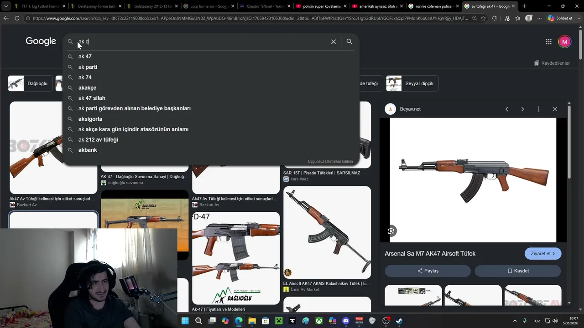Viewport: 584px width, 328px height.
Task: Open the SAR 15T Piyade Tüfekleri link
Action: [x=322, y=173]
